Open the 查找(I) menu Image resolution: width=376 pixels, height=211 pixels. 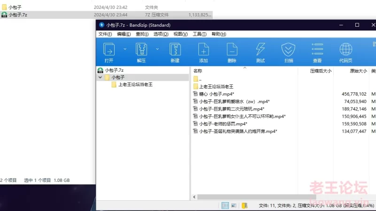pyautogui.click(x=142, y=34)
